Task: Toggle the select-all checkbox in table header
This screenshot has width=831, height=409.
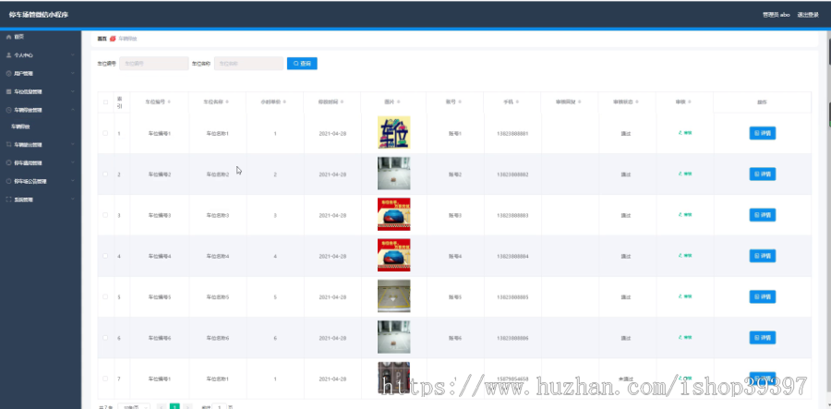Action: point(105,102)
